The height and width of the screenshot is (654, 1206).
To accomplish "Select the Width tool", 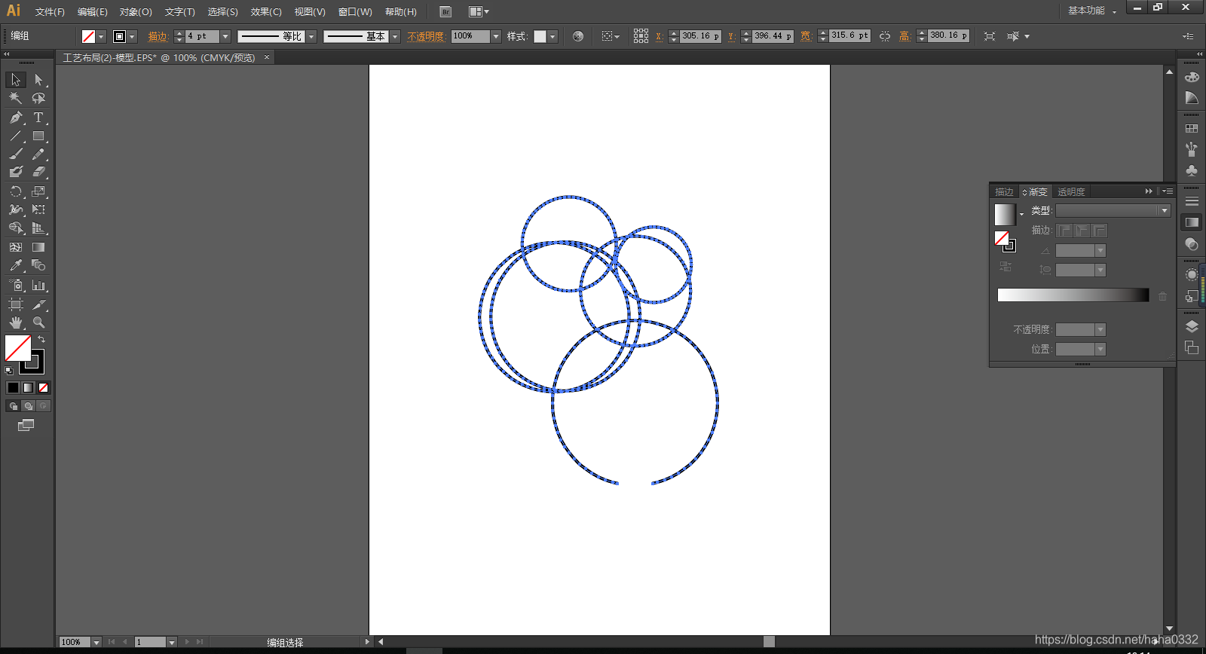I will pyautogui.click(x=16, y=209).
